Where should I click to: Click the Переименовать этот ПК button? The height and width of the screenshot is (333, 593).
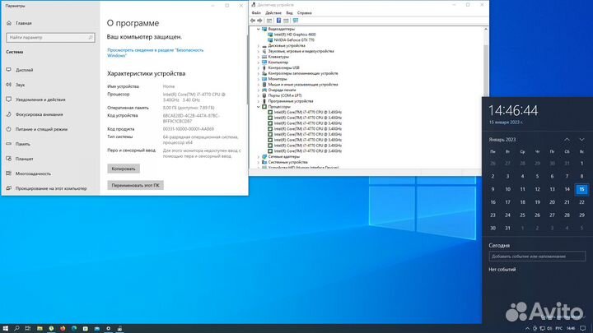[x=136, y=186]
